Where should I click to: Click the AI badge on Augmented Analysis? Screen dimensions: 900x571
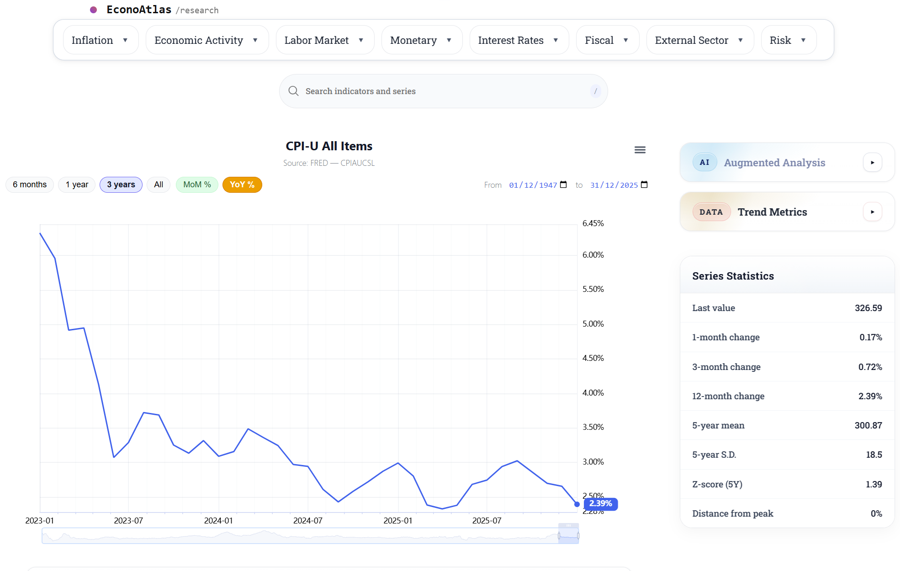705,162
